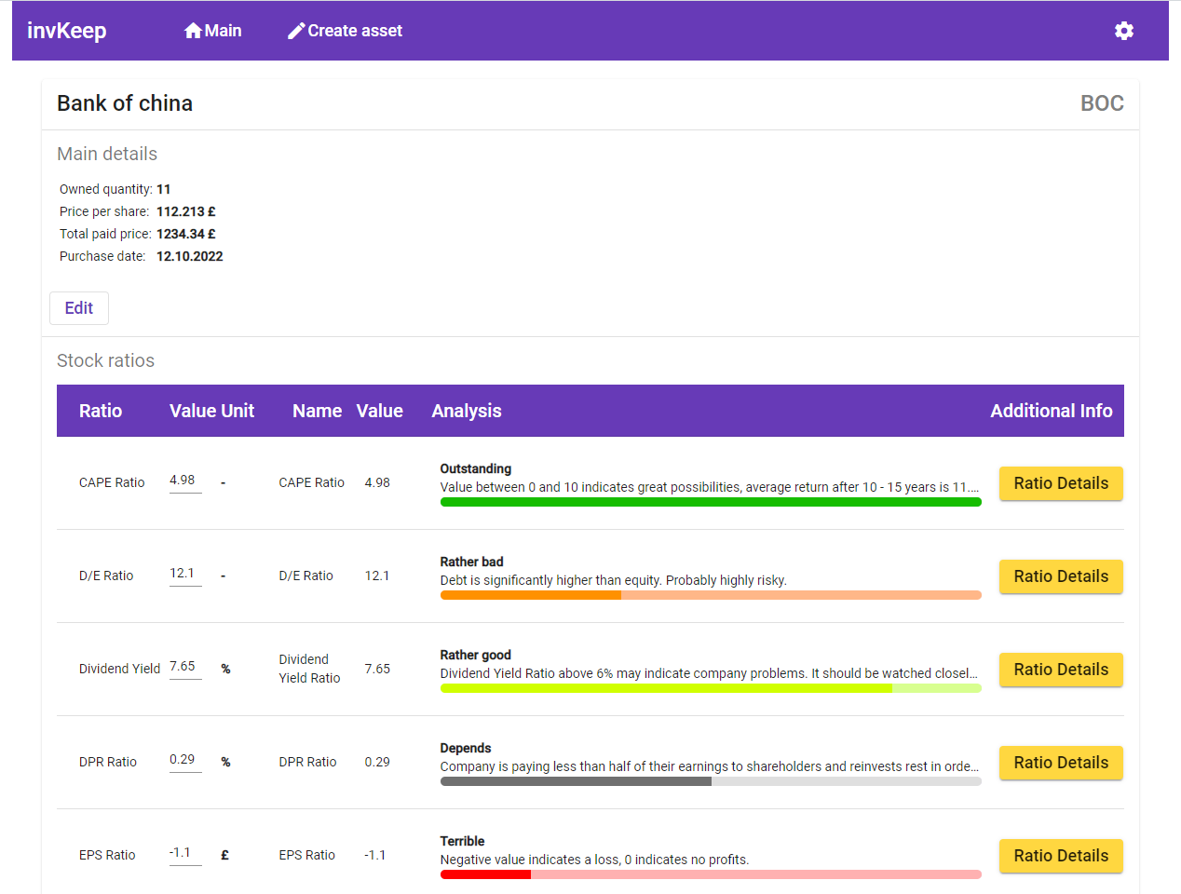Edit the D/E Ratio value field 12.1
This screenshot has width=1181, height=894.
pyautogui.click(x=185, y=575)
